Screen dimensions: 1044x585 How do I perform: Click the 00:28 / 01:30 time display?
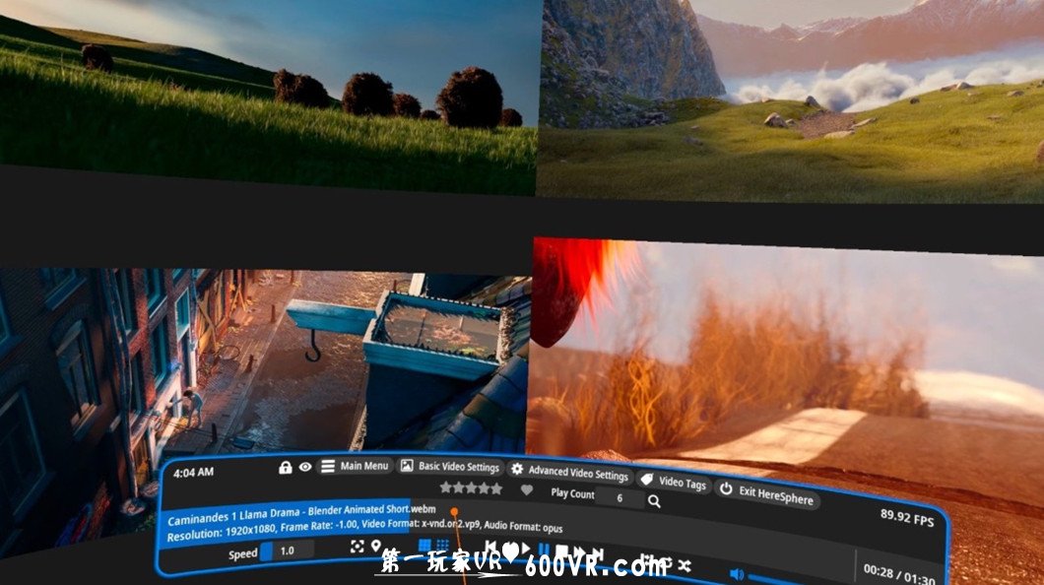click(x=899, y=574)
